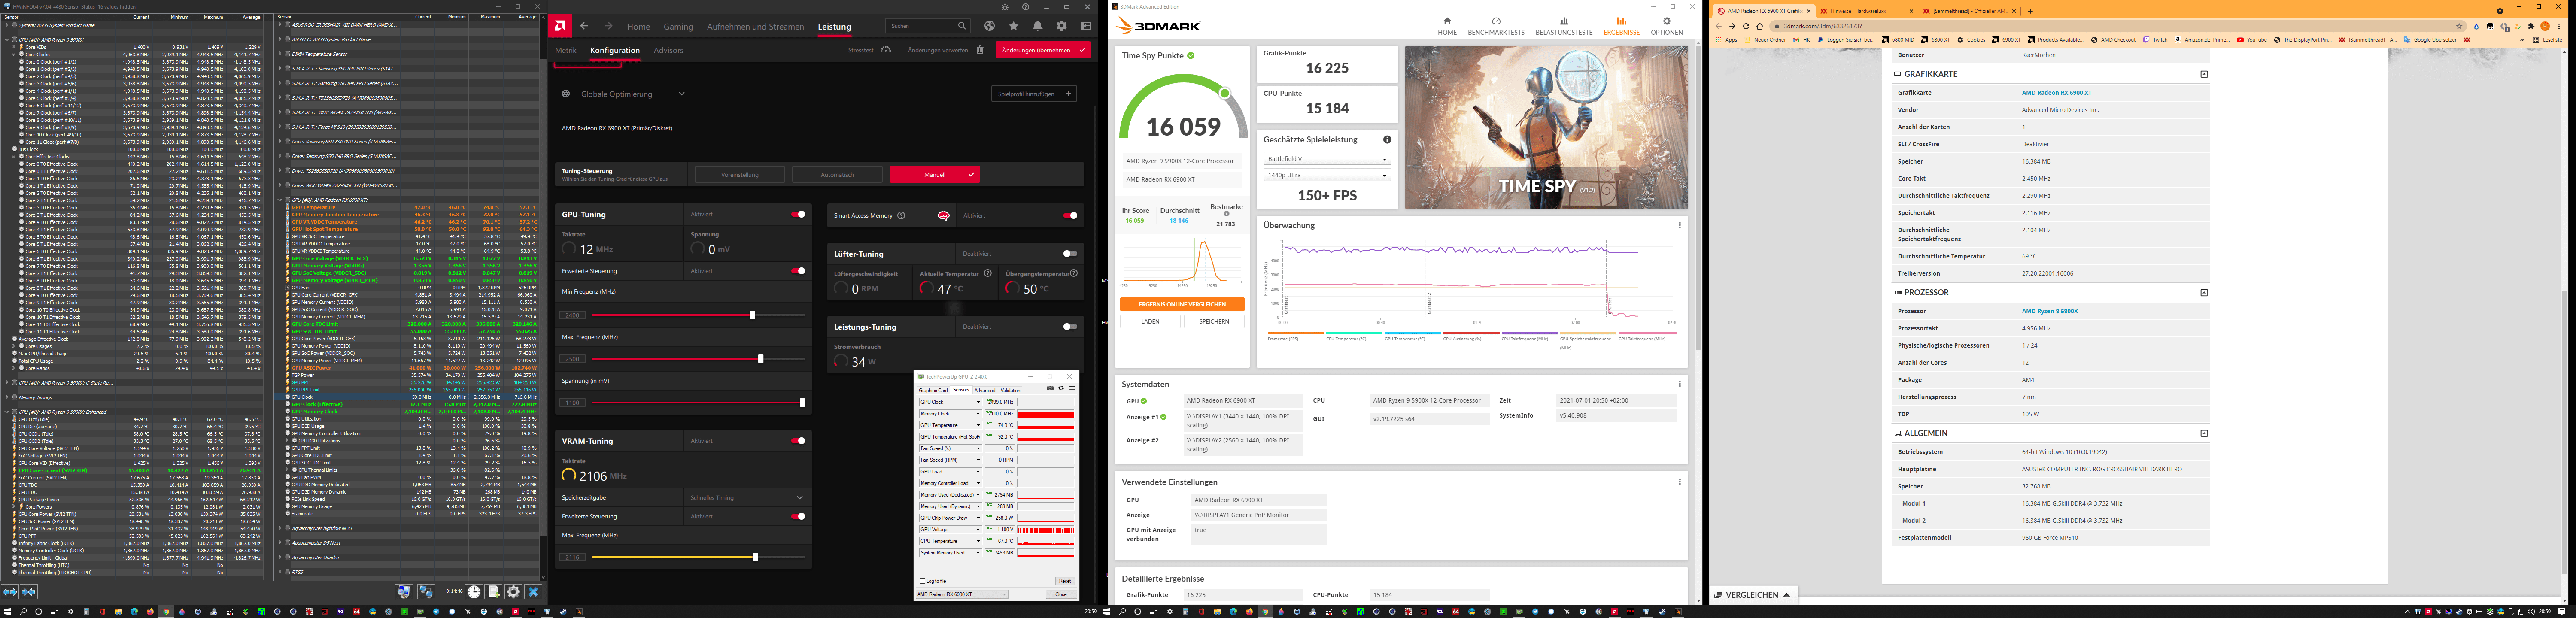Open Systemdaten three-dot menu in 3DMark
This screenshot has width=2576, height=618.
click(x=1679, y=384)
